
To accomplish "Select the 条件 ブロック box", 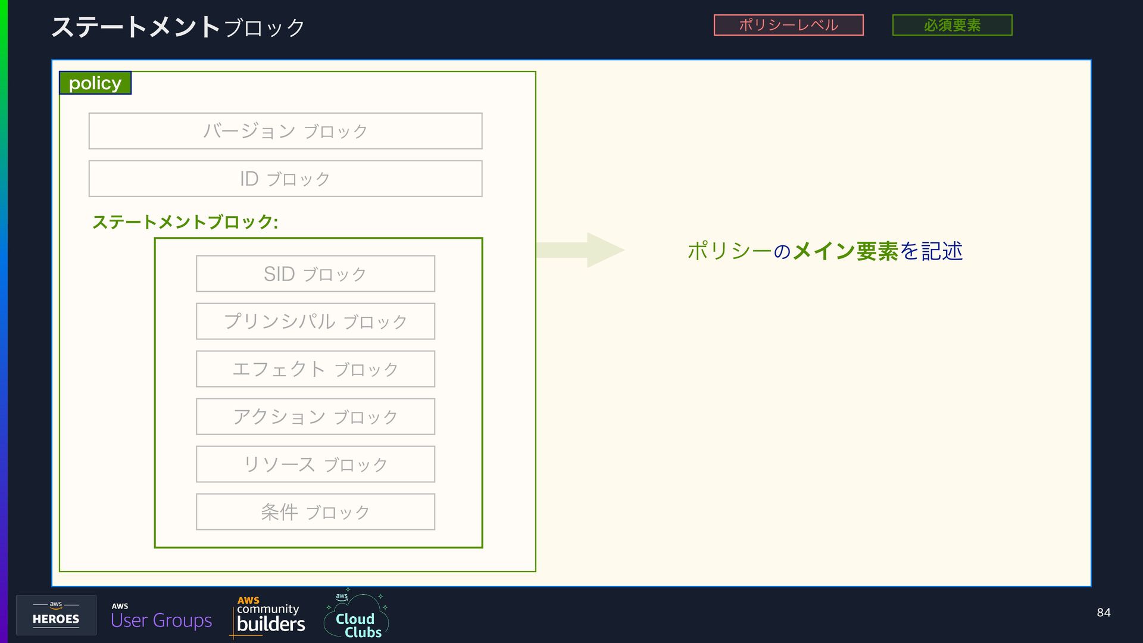I will 316,512.
